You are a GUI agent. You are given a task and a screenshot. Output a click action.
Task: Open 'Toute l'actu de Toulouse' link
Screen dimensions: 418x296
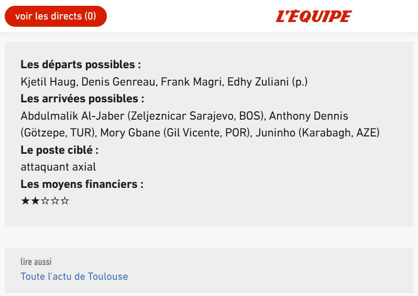74,276
